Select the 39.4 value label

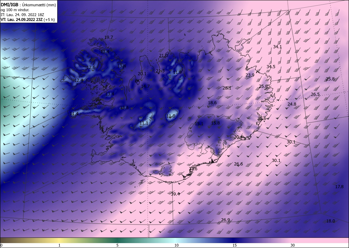(x=176, y=194)
